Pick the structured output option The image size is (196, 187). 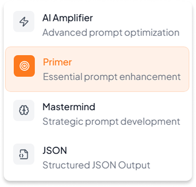tap(97, 157)
